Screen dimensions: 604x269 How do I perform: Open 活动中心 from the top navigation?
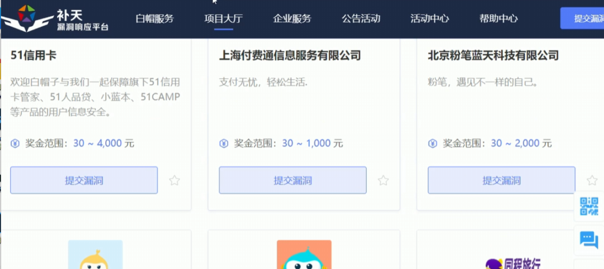pyautogui.click(x=430, y=18)
